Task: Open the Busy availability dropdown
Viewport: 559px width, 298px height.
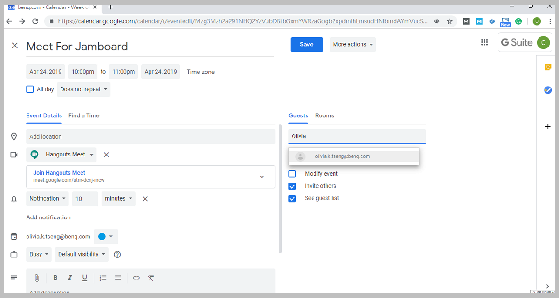Action: tap(39, 255)
